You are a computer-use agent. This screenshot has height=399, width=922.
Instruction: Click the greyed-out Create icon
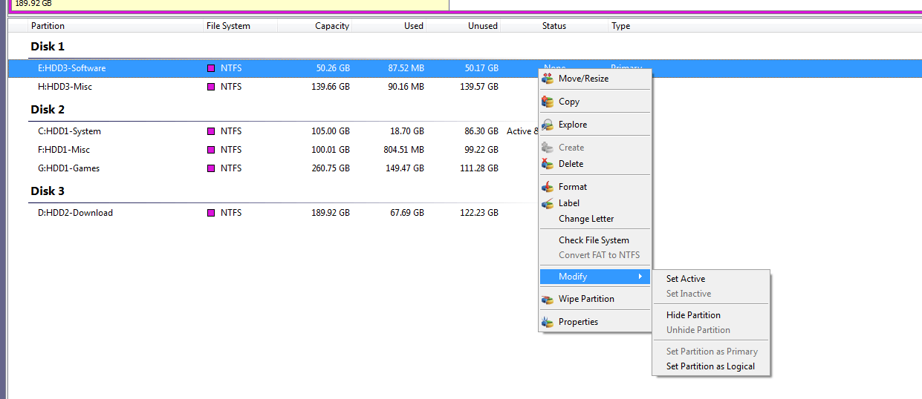coord(548,148)
